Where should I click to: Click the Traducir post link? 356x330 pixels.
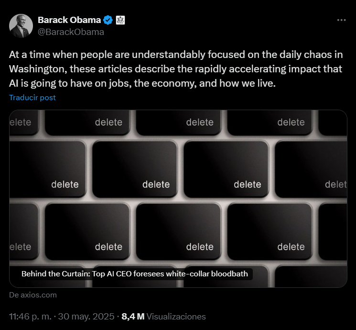pos(32,97)
